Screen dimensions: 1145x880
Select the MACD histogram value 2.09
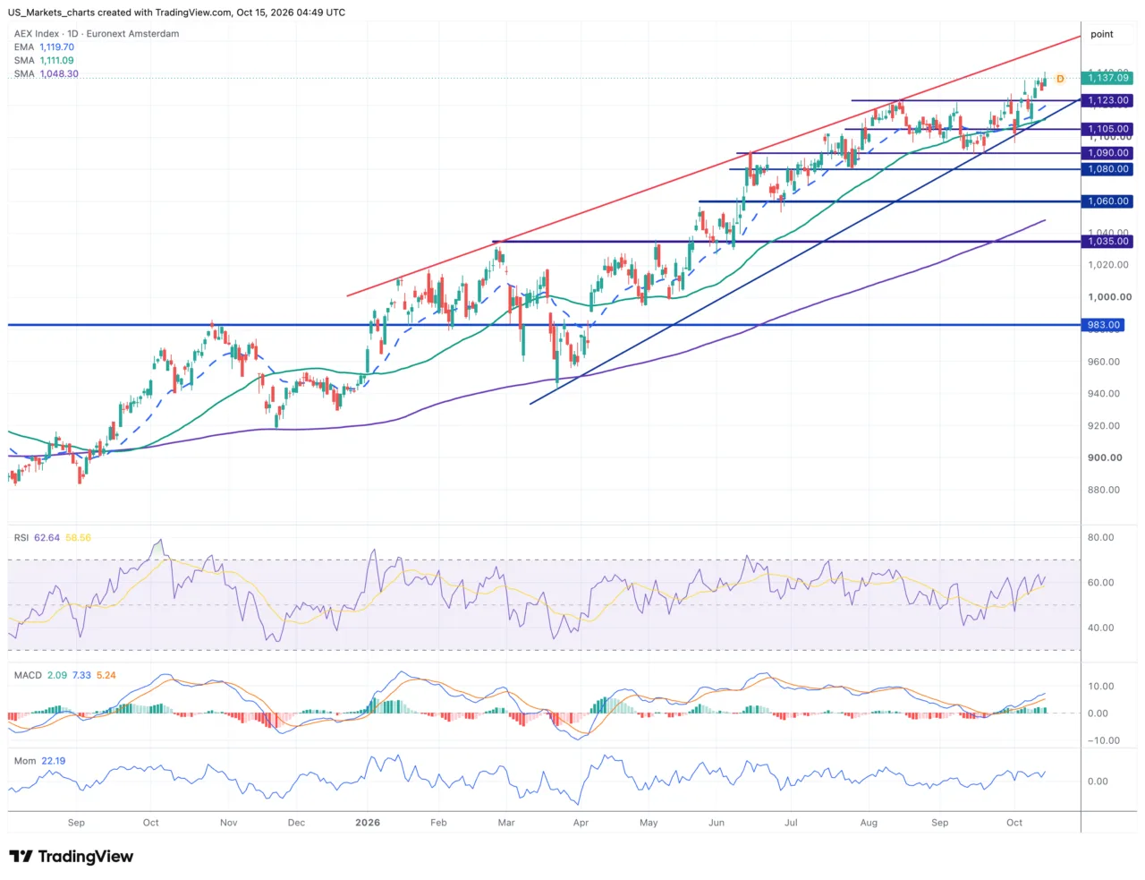coord(57,675)
